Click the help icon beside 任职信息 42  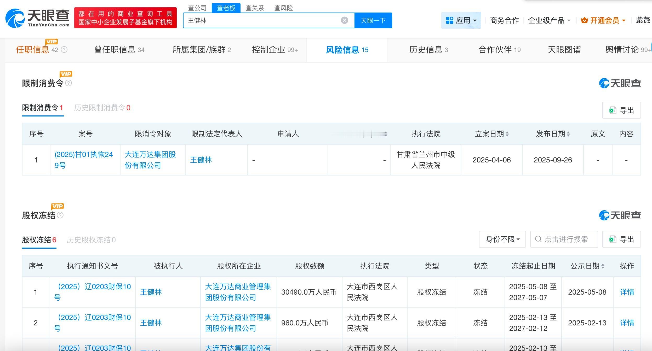coord(64,50)
